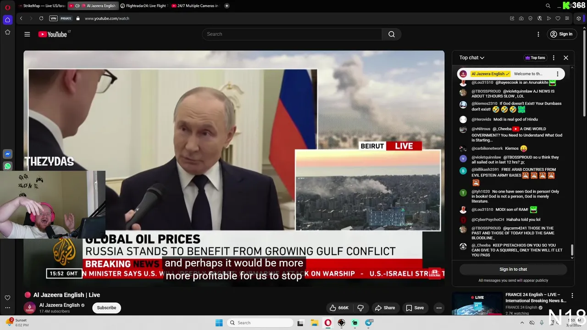Open chat options three-dot menu
Screen dimensions: 587x330
[554, 58]
